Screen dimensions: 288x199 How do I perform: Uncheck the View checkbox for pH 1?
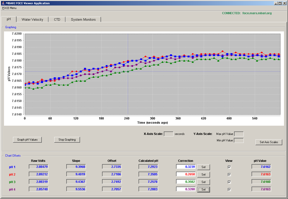[229, 167]
